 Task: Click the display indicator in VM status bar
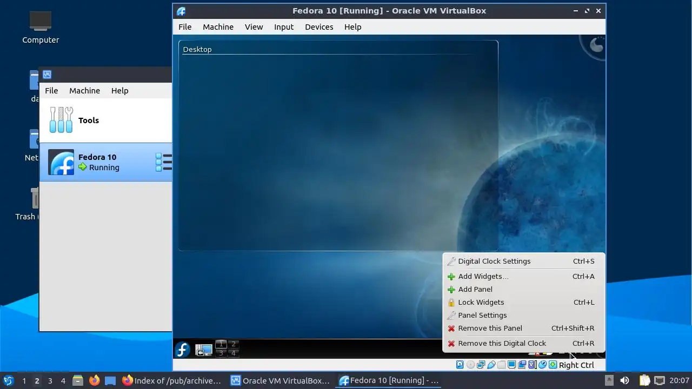(511, 365)
